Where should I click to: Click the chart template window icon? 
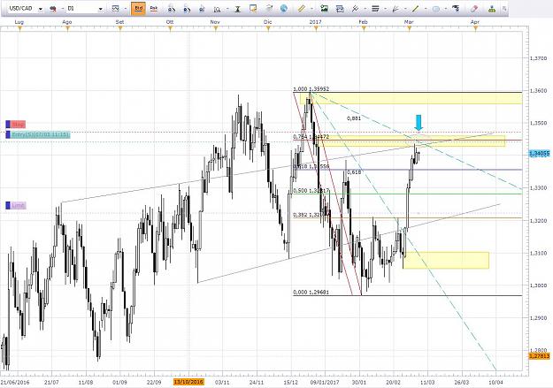(x=340, y=9)
